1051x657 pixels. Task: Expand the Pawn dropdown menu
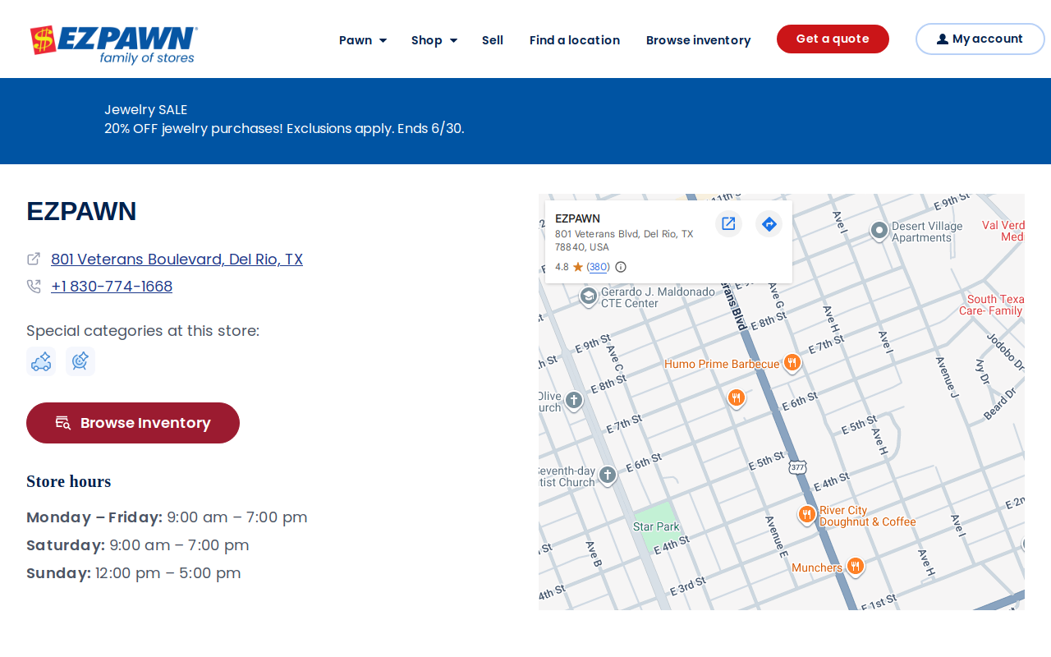[363, 40]
